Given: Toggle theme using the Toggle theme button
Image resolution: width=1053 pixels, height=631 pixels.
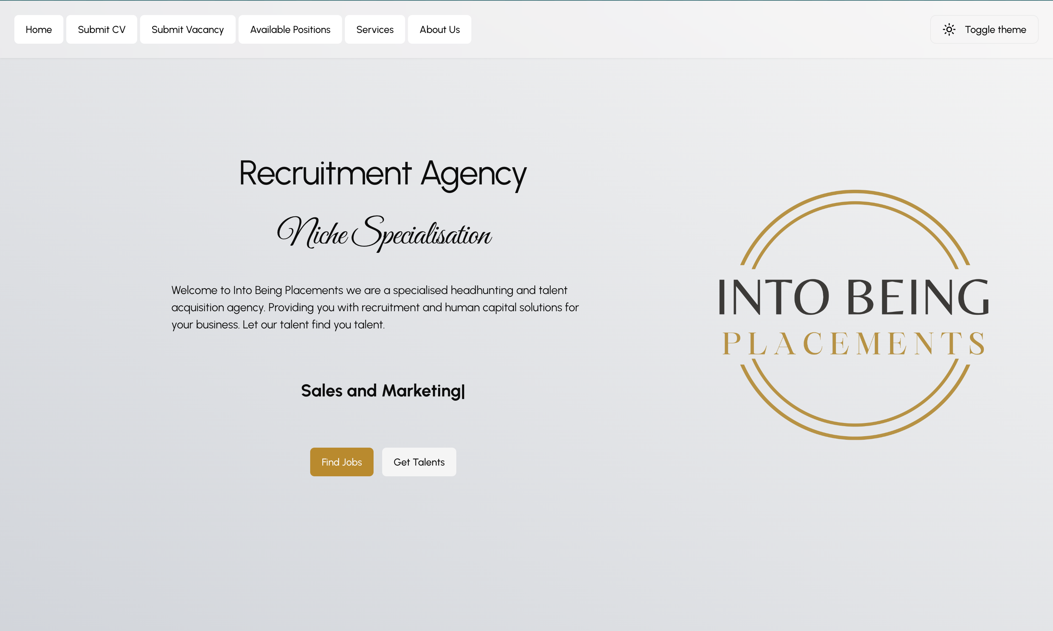Looking at the screenshot, I should coord(984,29).
